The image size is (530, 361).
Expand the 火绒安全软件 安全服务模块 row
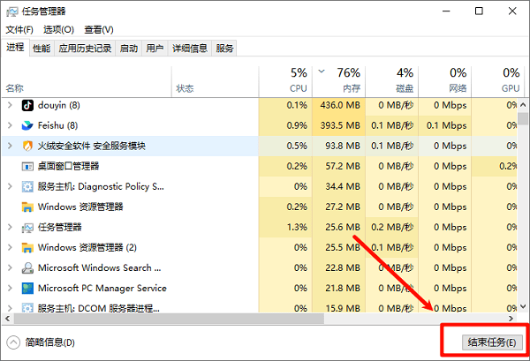point(10,146)
